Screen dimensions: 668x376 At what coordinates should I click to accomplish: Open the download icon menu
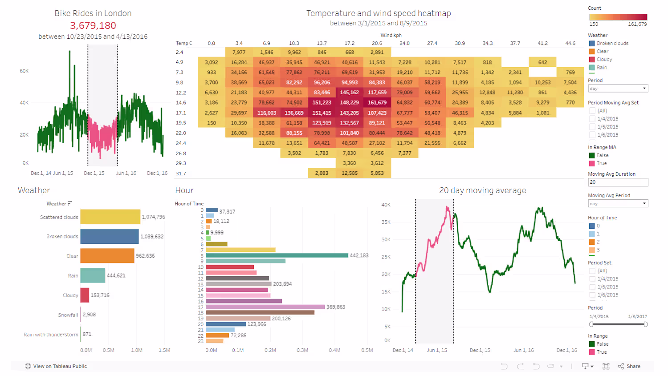coord(588,366)
